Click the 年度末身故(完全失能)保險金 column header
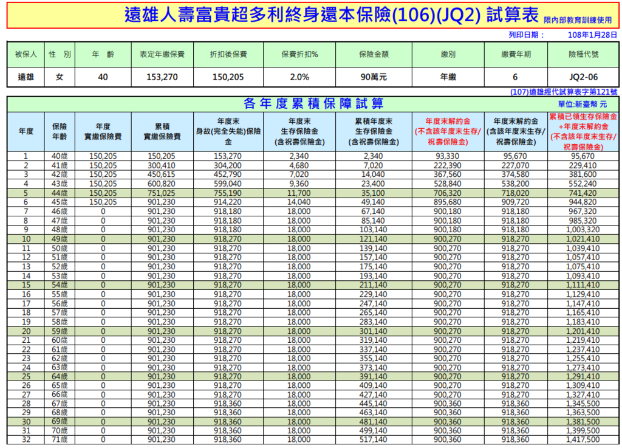This screenshot has height=448, width=622. point(228,131)
